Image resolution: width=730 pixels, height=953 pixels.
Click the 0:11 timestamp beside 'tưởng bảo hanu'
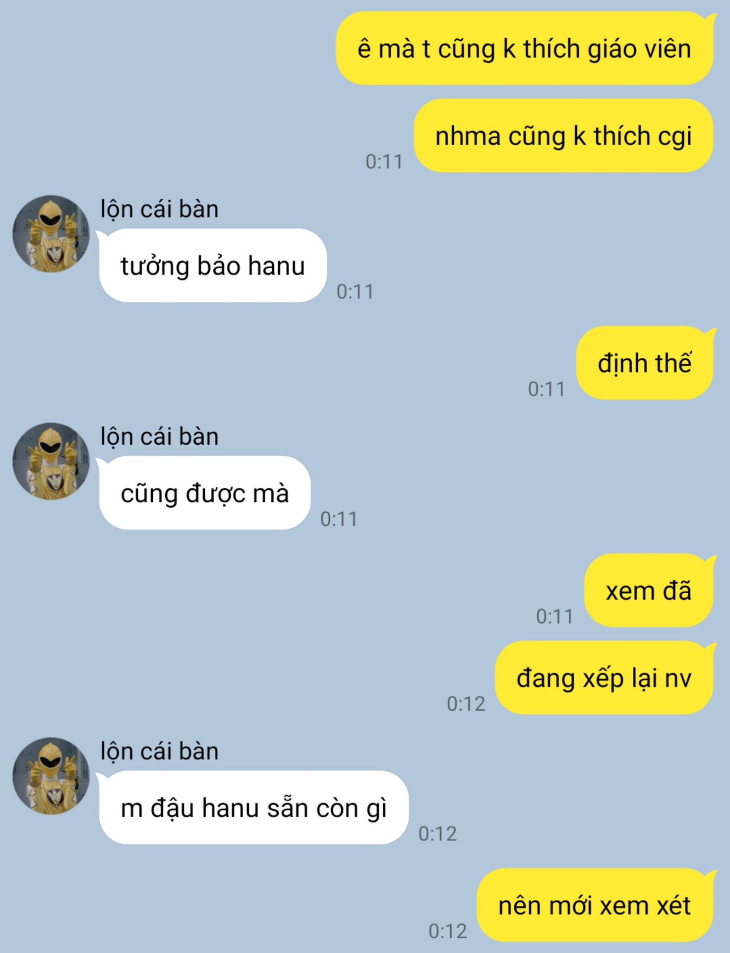click(355, 291)
